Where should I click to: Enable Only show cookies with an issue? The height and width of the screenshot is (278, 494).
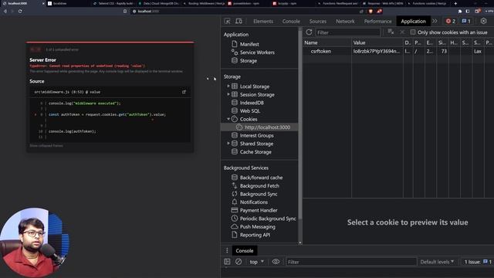click(x=413, y=32)
